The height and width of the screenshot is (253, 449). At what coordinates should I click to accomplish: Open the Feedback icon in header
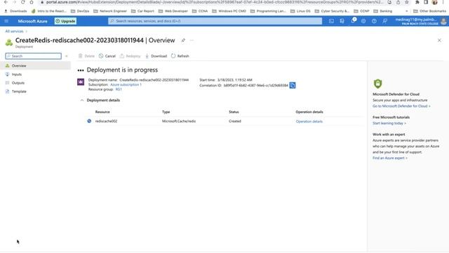[x=385, y=21]
